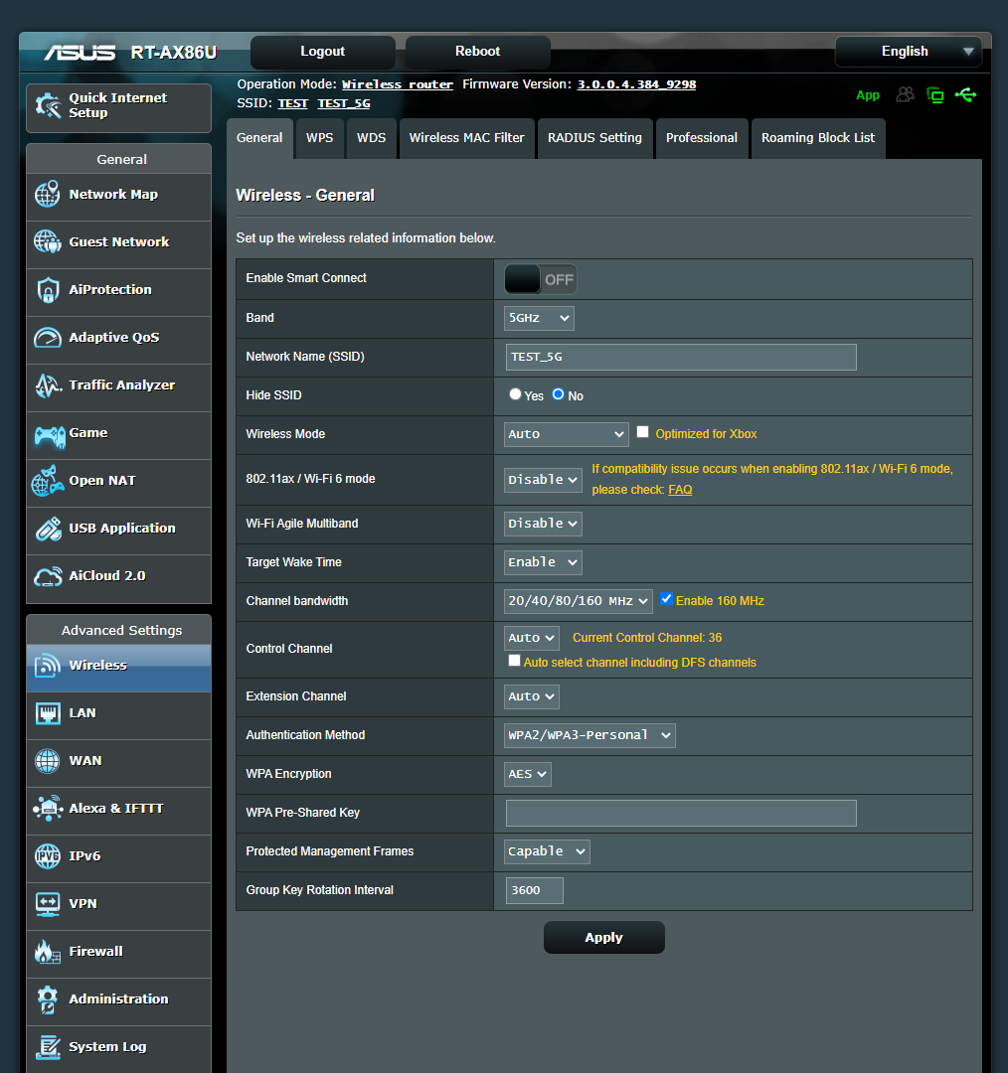Open the clients list via the people icon
Viewport: 1008px width, 1073px height.
905,94
